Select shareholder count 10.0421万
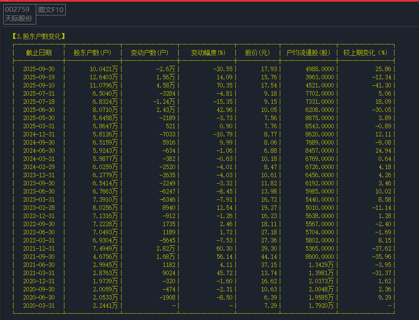 tap(104, 69)
